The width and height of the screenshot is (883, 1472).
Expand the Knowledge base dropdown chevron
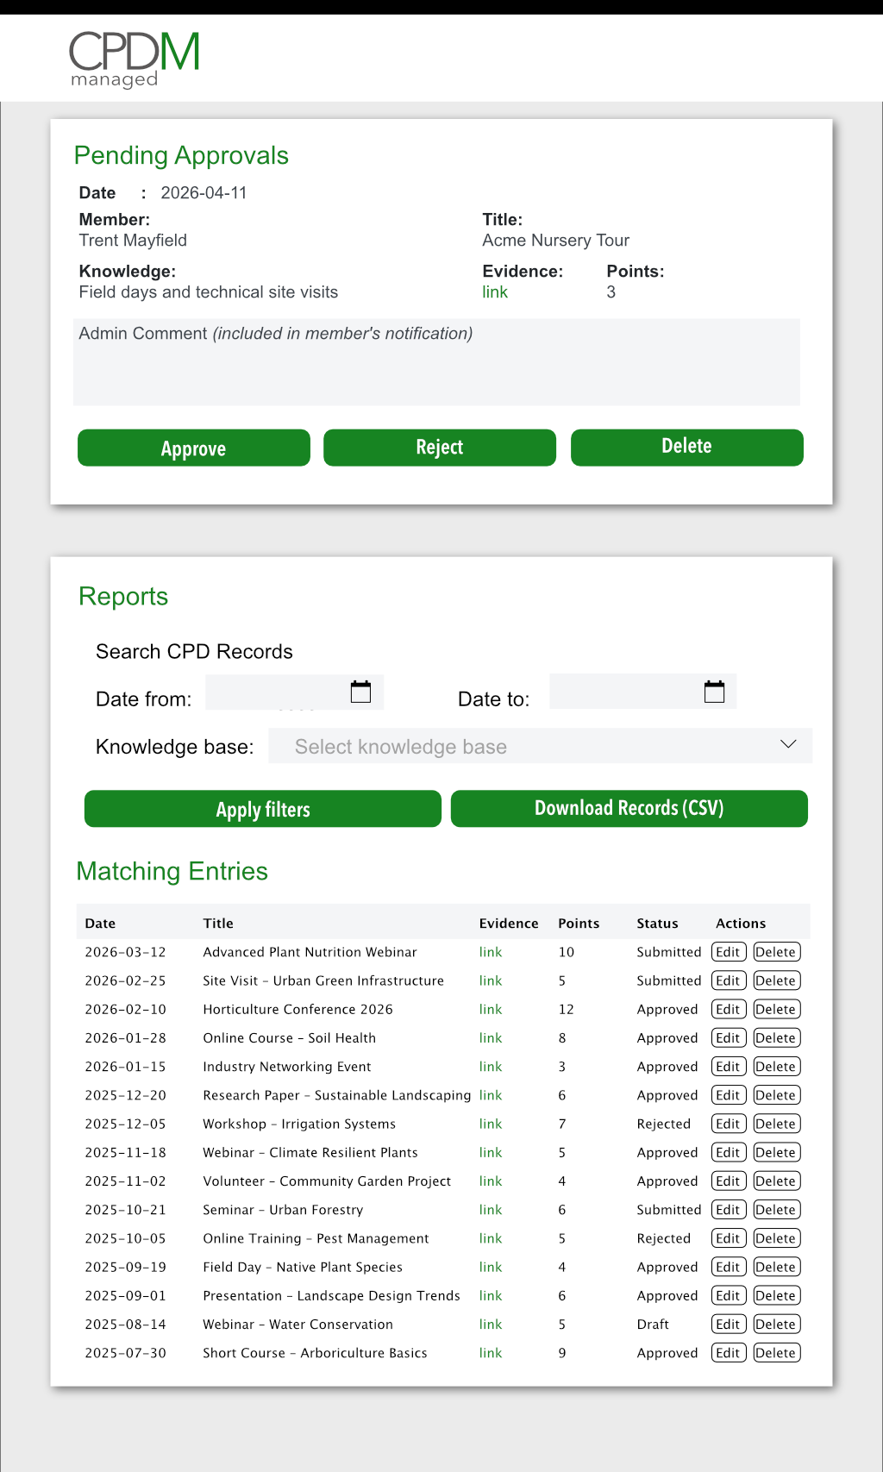click(x=788, y=744)
